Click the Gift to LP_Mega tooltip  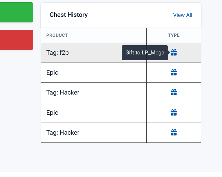[x=145, y=52]
